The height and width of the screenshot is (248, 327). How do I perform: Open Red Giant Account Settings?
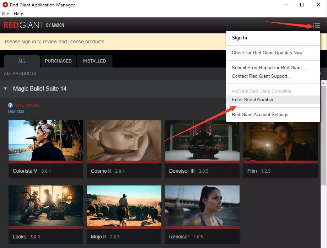(x=262, y=115)
